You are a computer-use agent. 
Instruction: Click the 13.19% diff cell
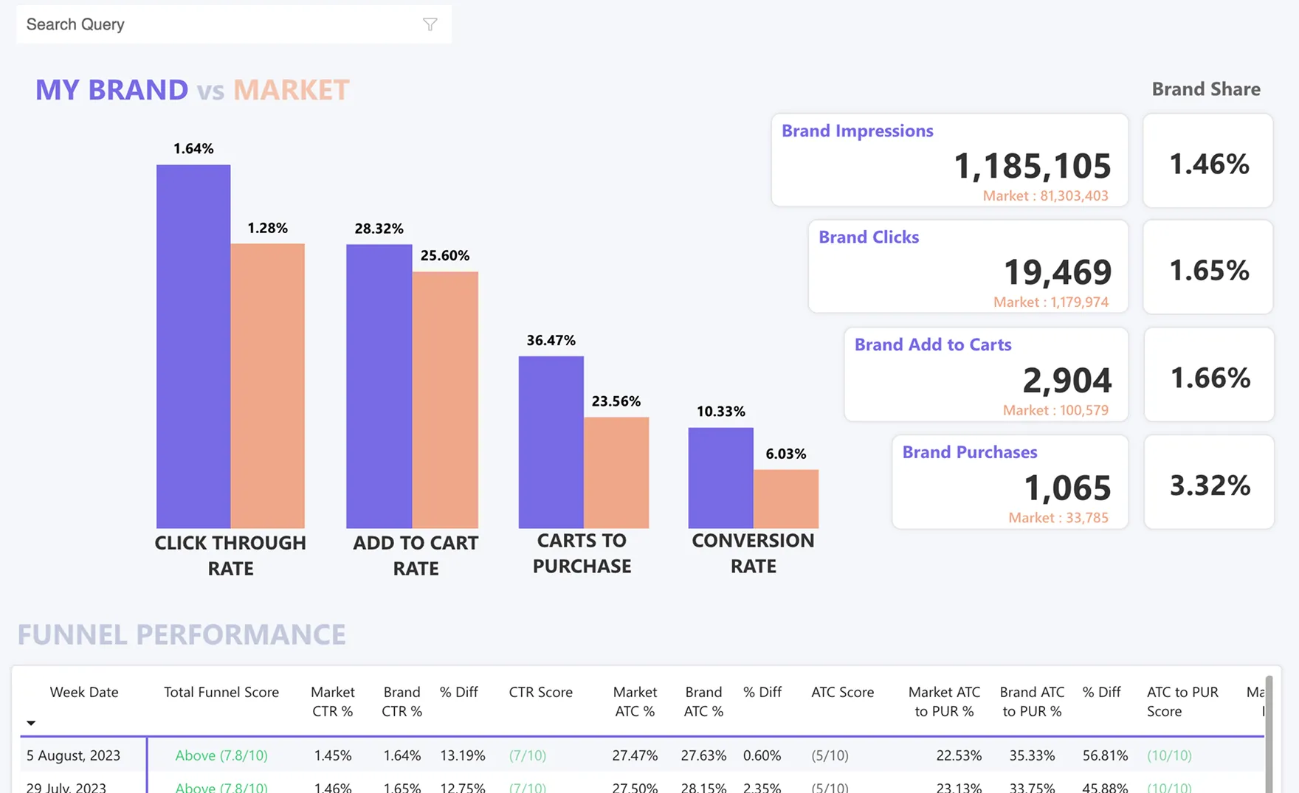462,755
